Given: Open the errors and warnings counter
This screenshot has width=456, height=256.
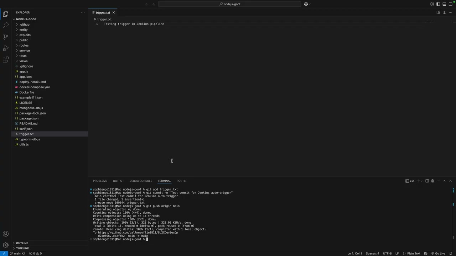Looking at the screenshot, I should click(x=35, y=254).
